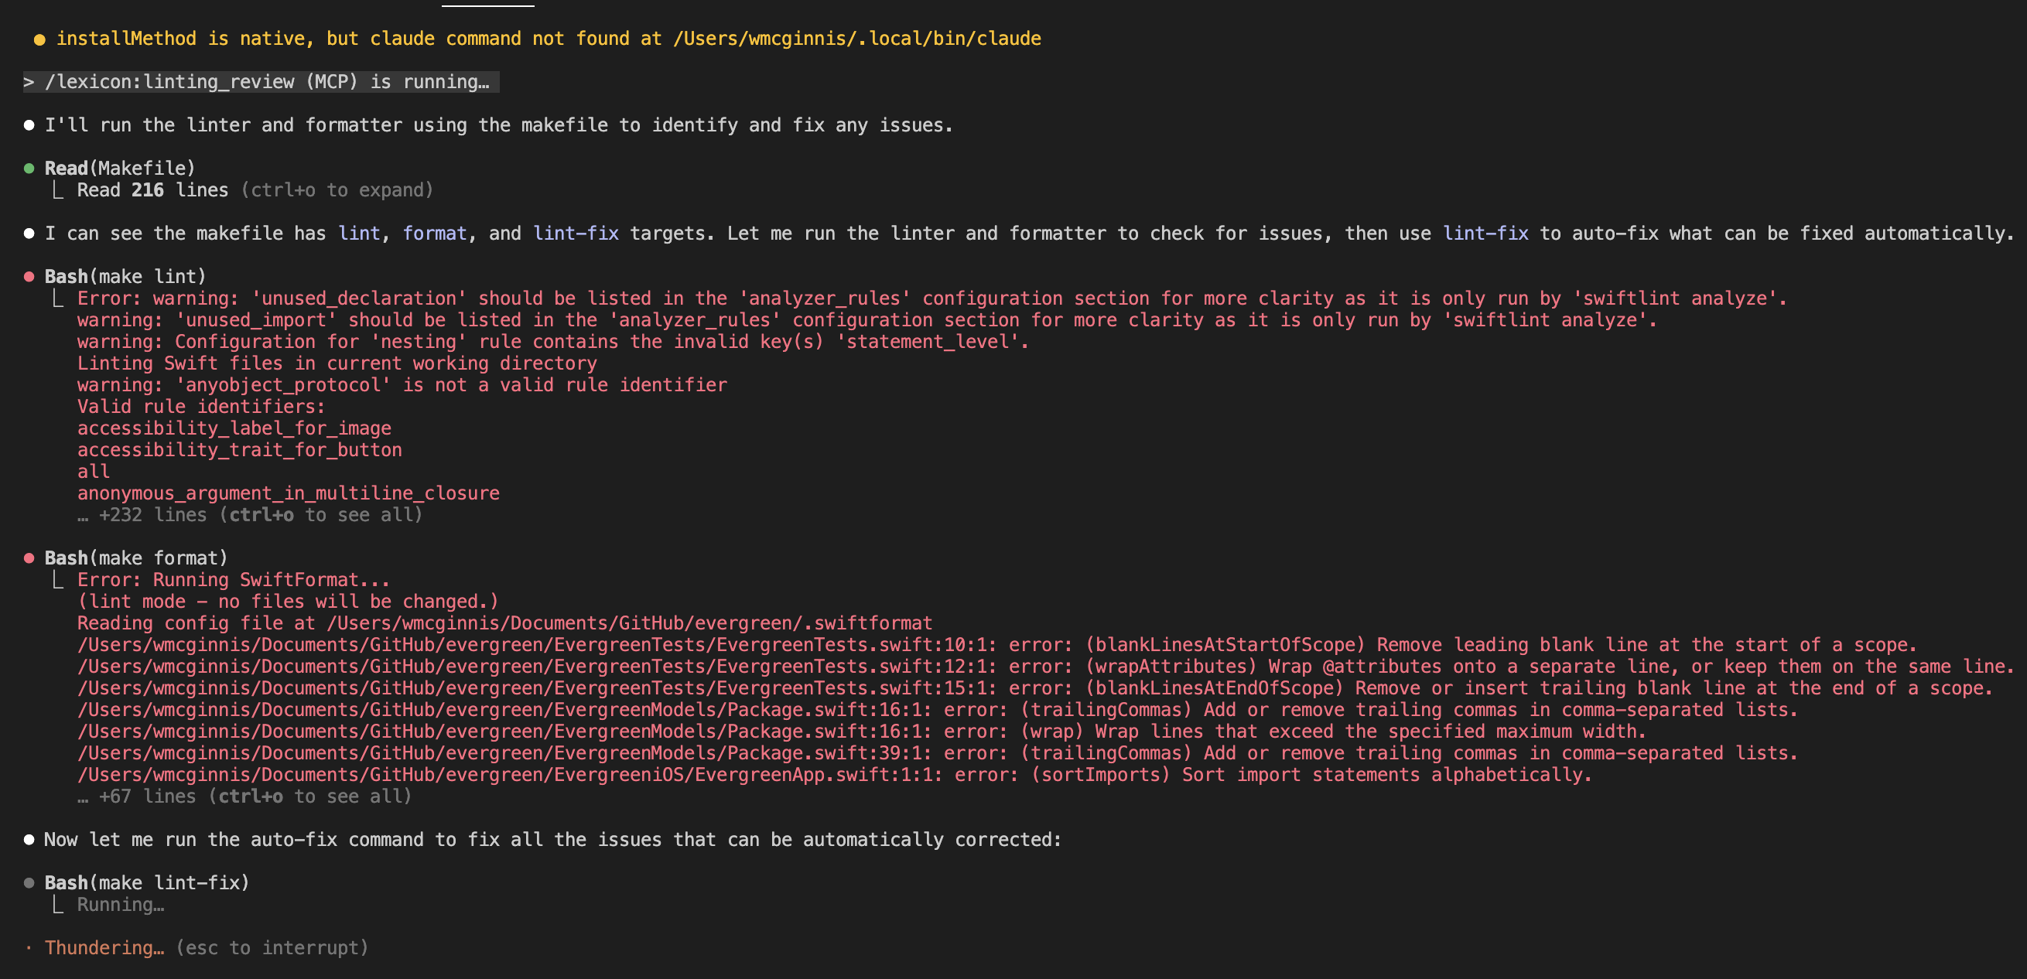The height and width of the screenshot is (979, 2027).
Task: Click the highlighted "format" target word
Action: 434,234
